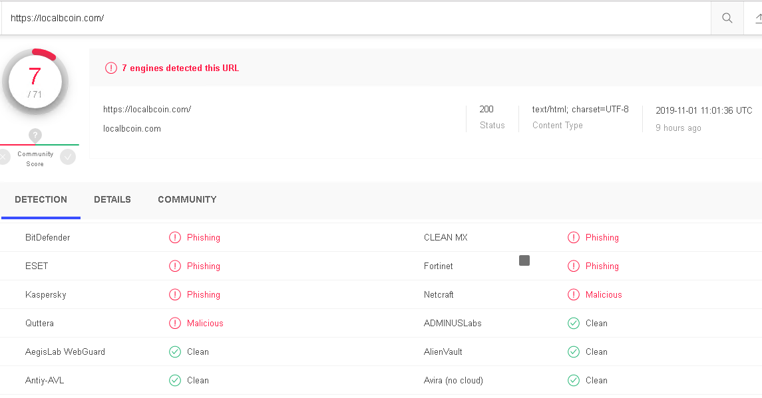Click the "Community Score" label
This screenshot has height=398, width=762.
[x=35, y=159]
